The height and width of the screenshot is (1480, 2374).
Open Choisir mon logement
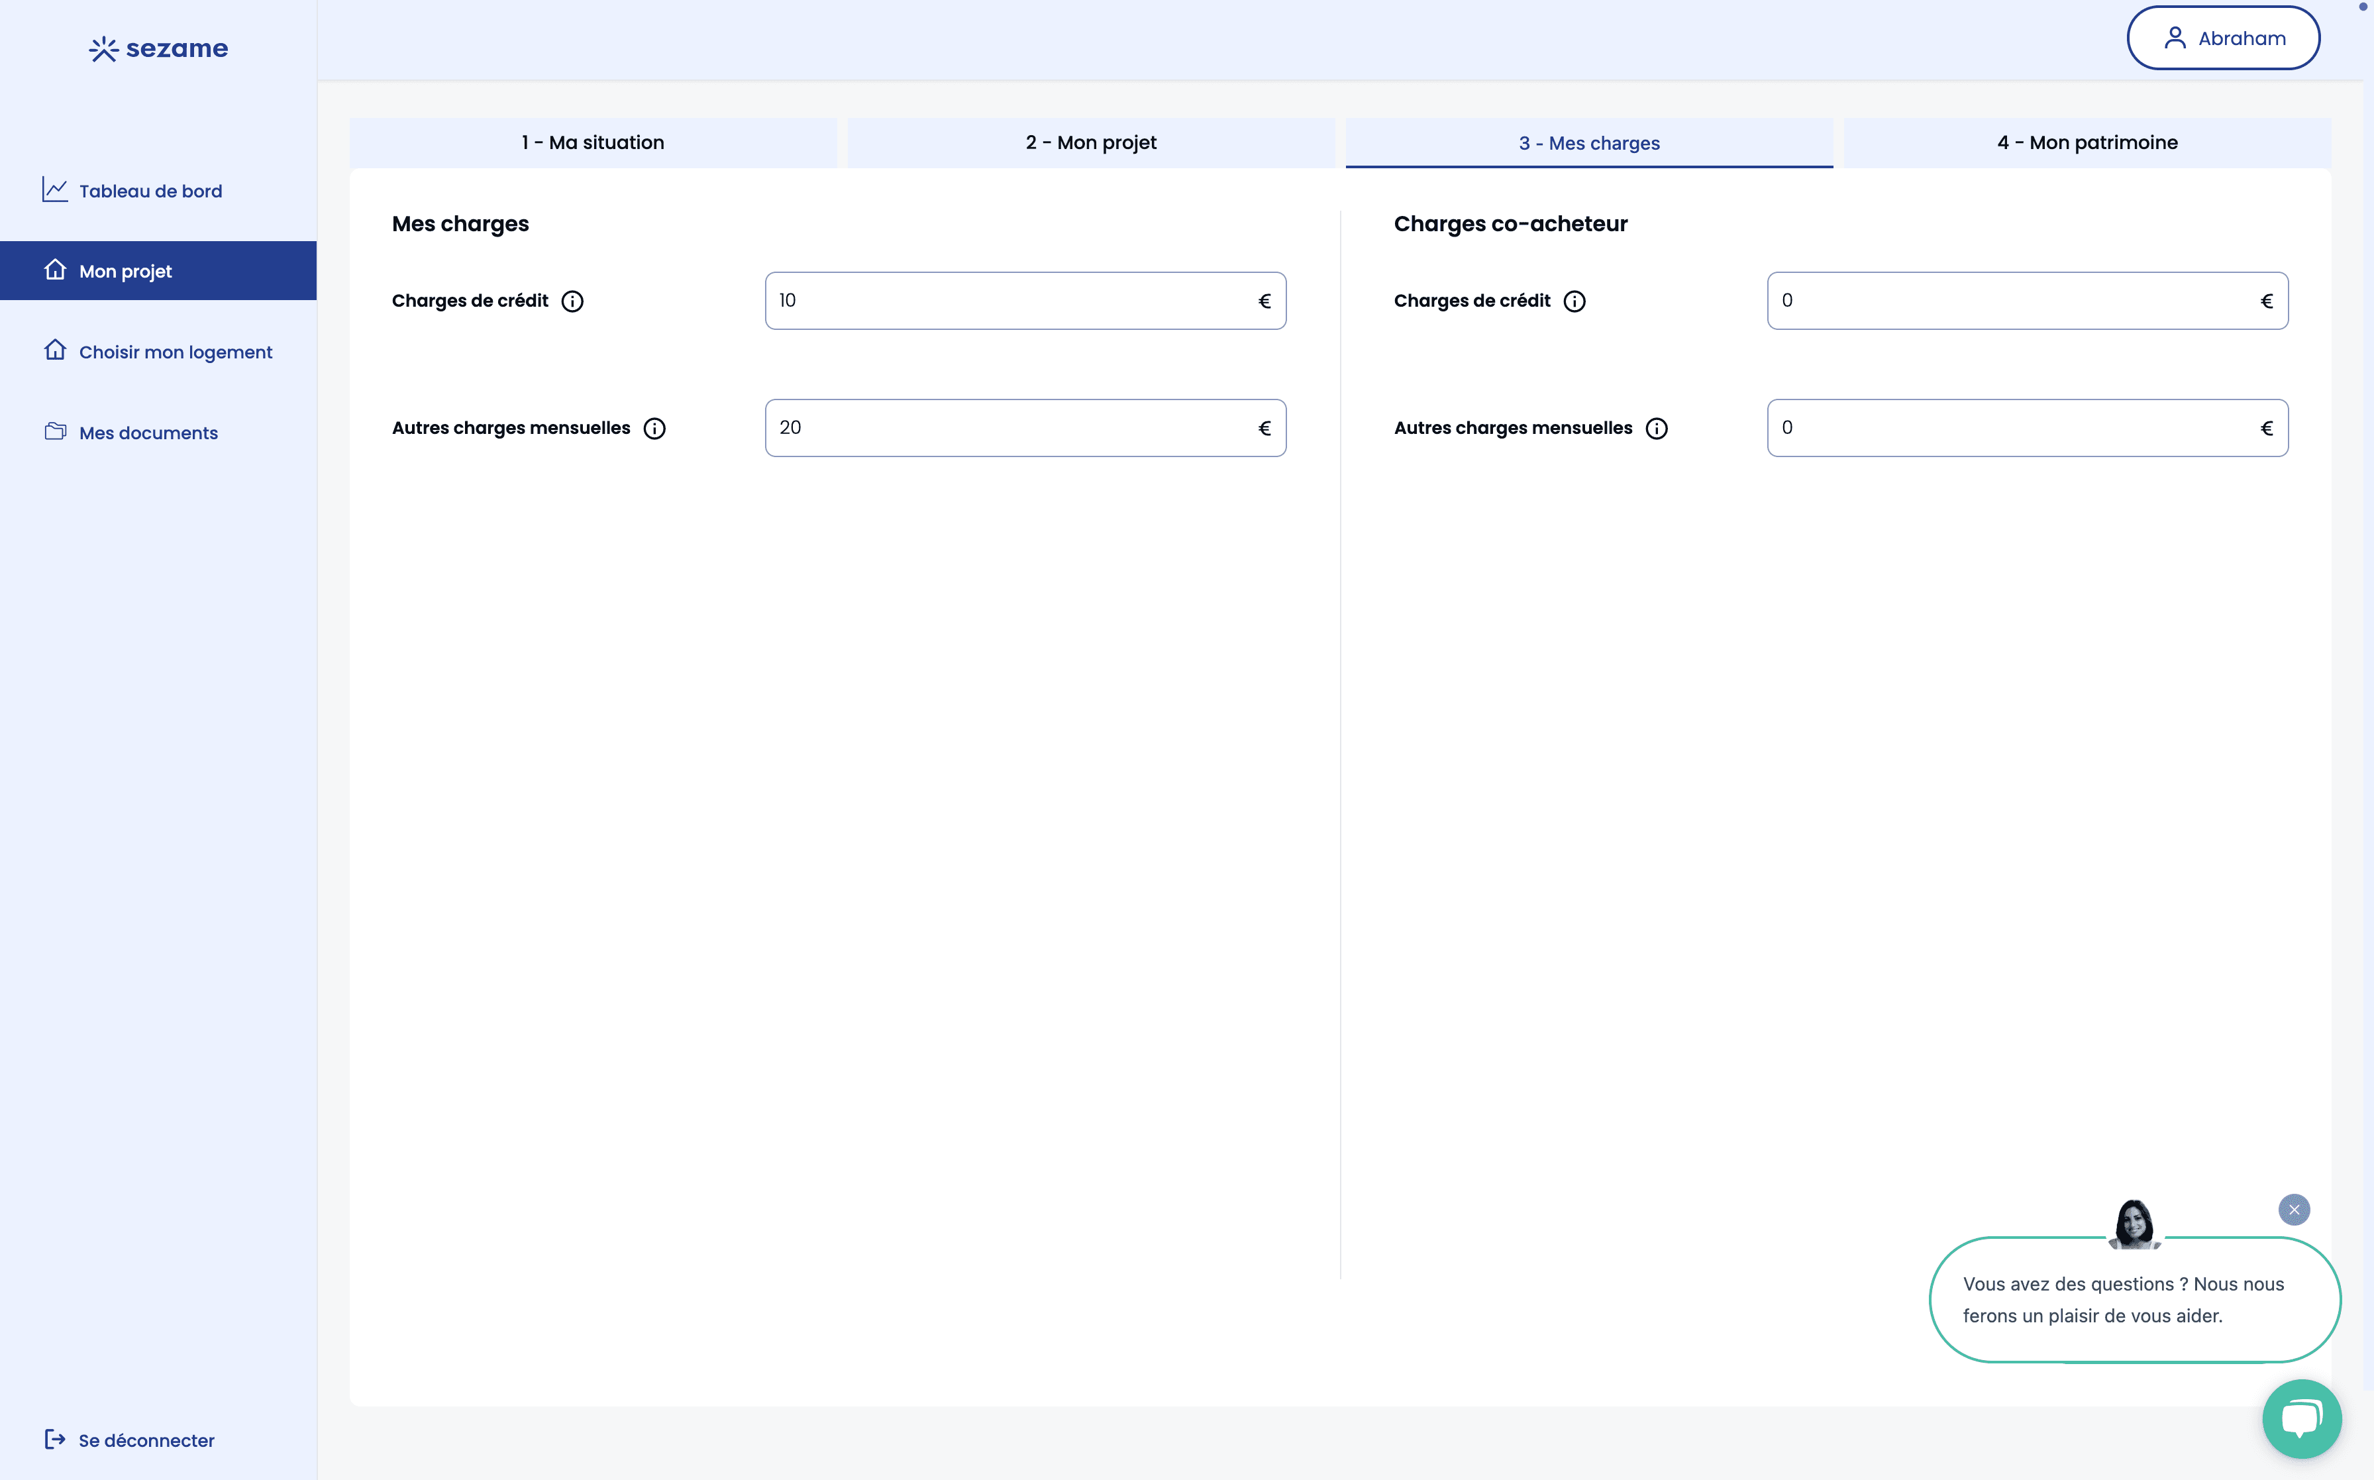[x=175, y=351]
